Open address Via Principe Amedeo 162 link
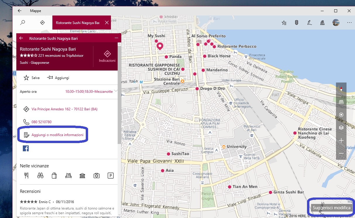The width and height of the screenshot is (355, 218). coord(64,109)
